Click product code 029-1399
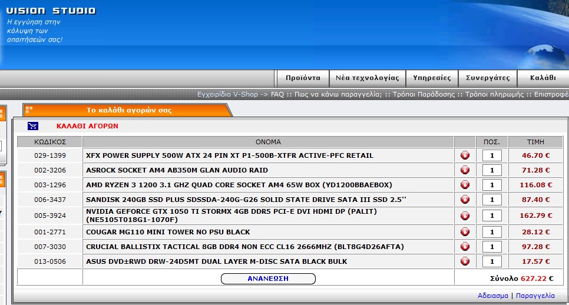Viewport: 569px width, 305px height. (50, 155)
